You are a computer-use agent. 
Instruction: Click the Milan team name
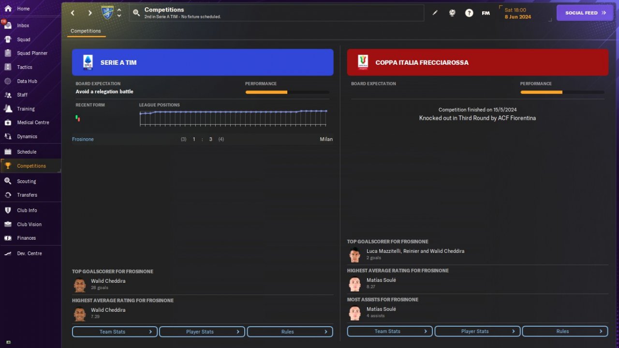coord(326,139)
